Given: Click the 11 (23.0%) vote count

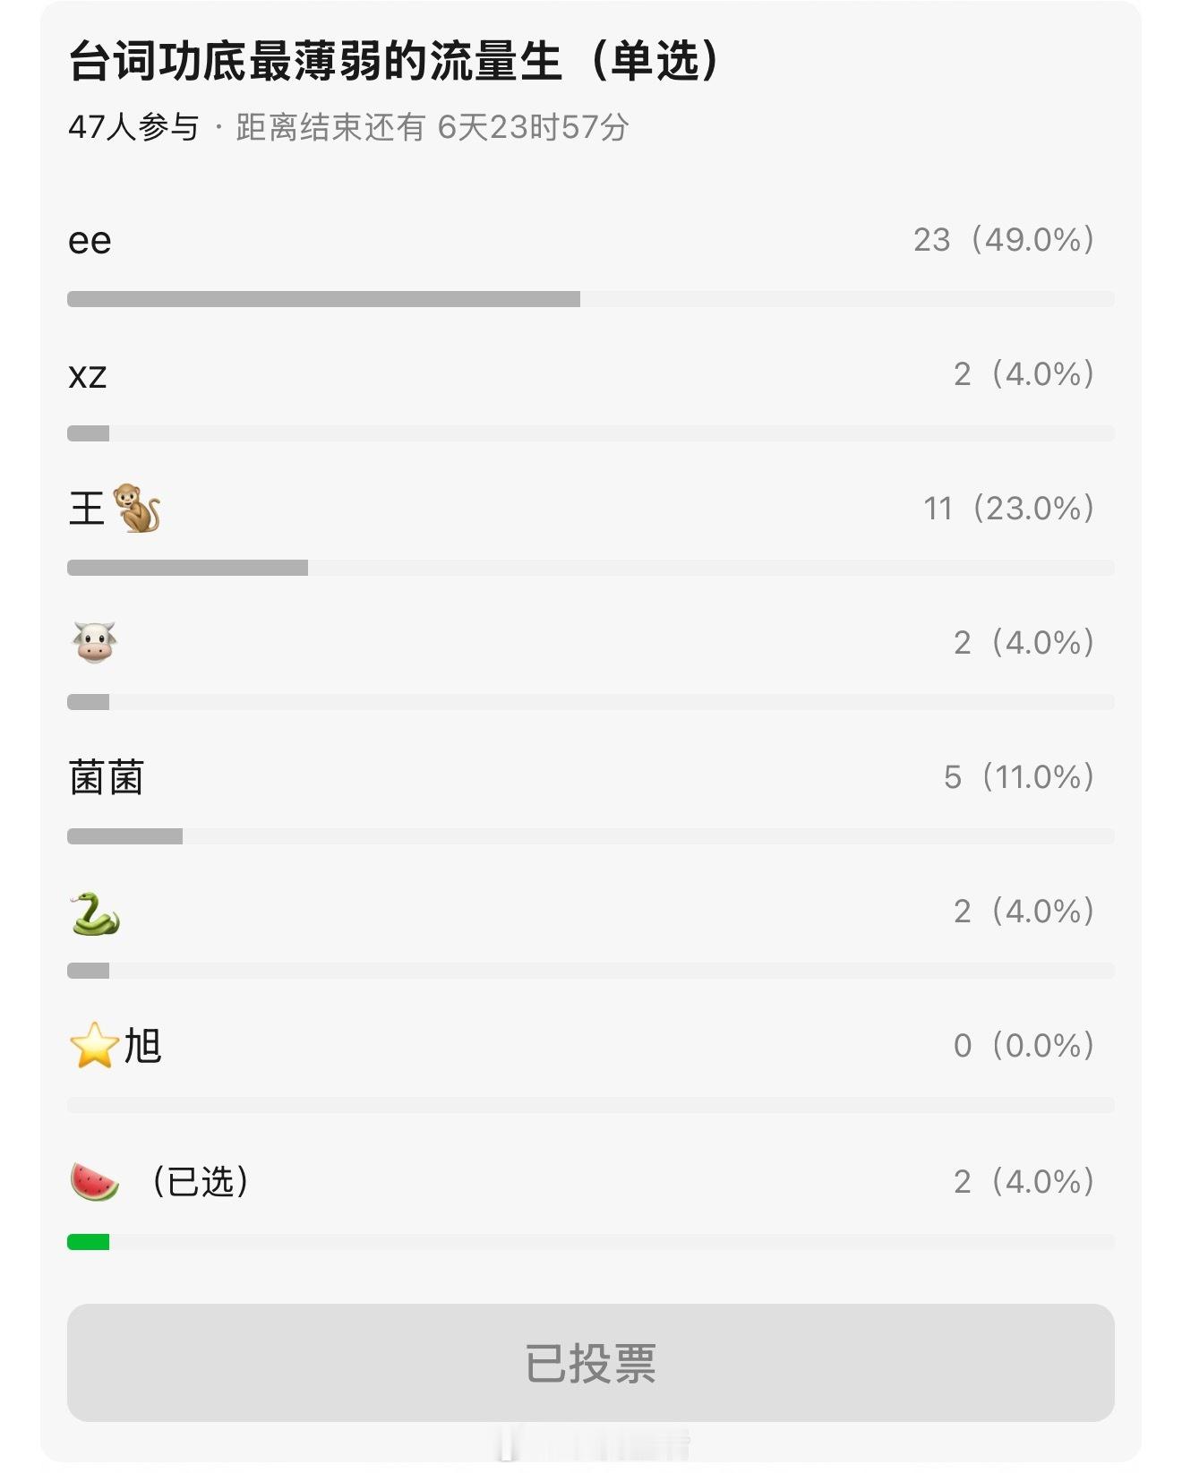Looking at the screenshot, I should pyautogui.click(x=1009, y=509).
